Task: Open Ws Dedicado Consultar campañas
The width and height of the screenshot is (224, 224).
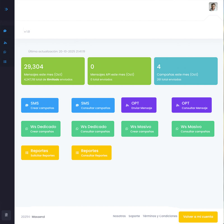Action: (x=93, y=129)
